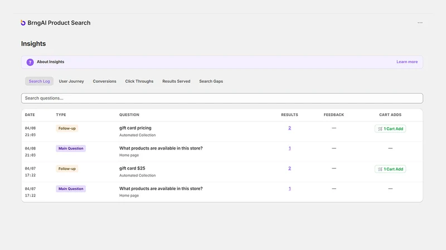This screenshot has height=250, width=446.
Task: Click 1 Cart Add badge for gift card $25
Action: (x=390, y=169)
